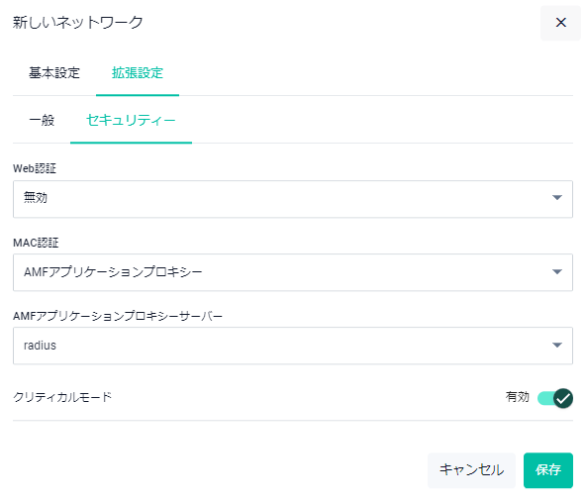Click the 新しいネットワーク dialog title
Screen dimensions: 586x503
pyautogui.click(x=78, y=23)
